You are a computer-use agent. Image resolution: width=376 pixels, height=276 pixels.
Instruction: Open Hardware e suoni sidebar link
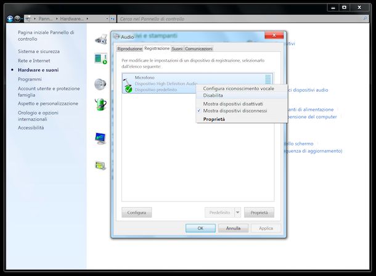click(38, 70)
